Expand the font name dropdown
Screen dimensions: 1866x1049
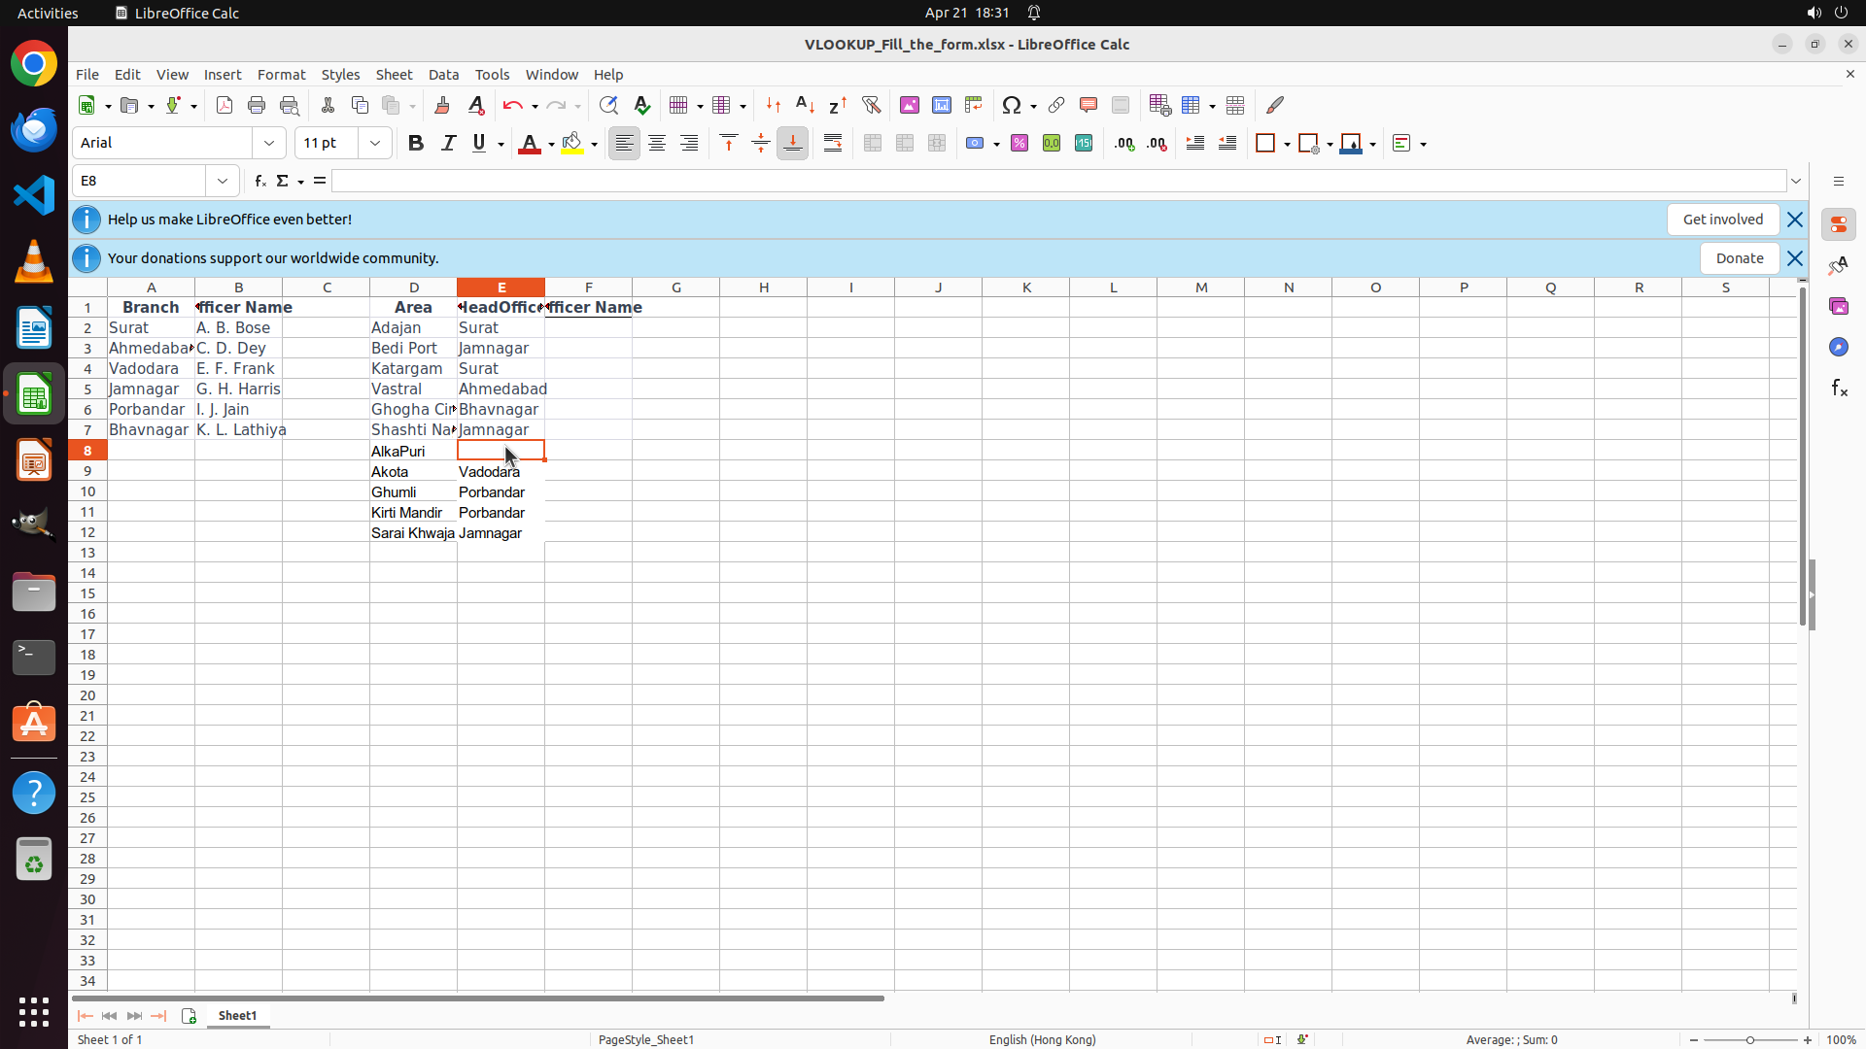(x=269, y=143)
